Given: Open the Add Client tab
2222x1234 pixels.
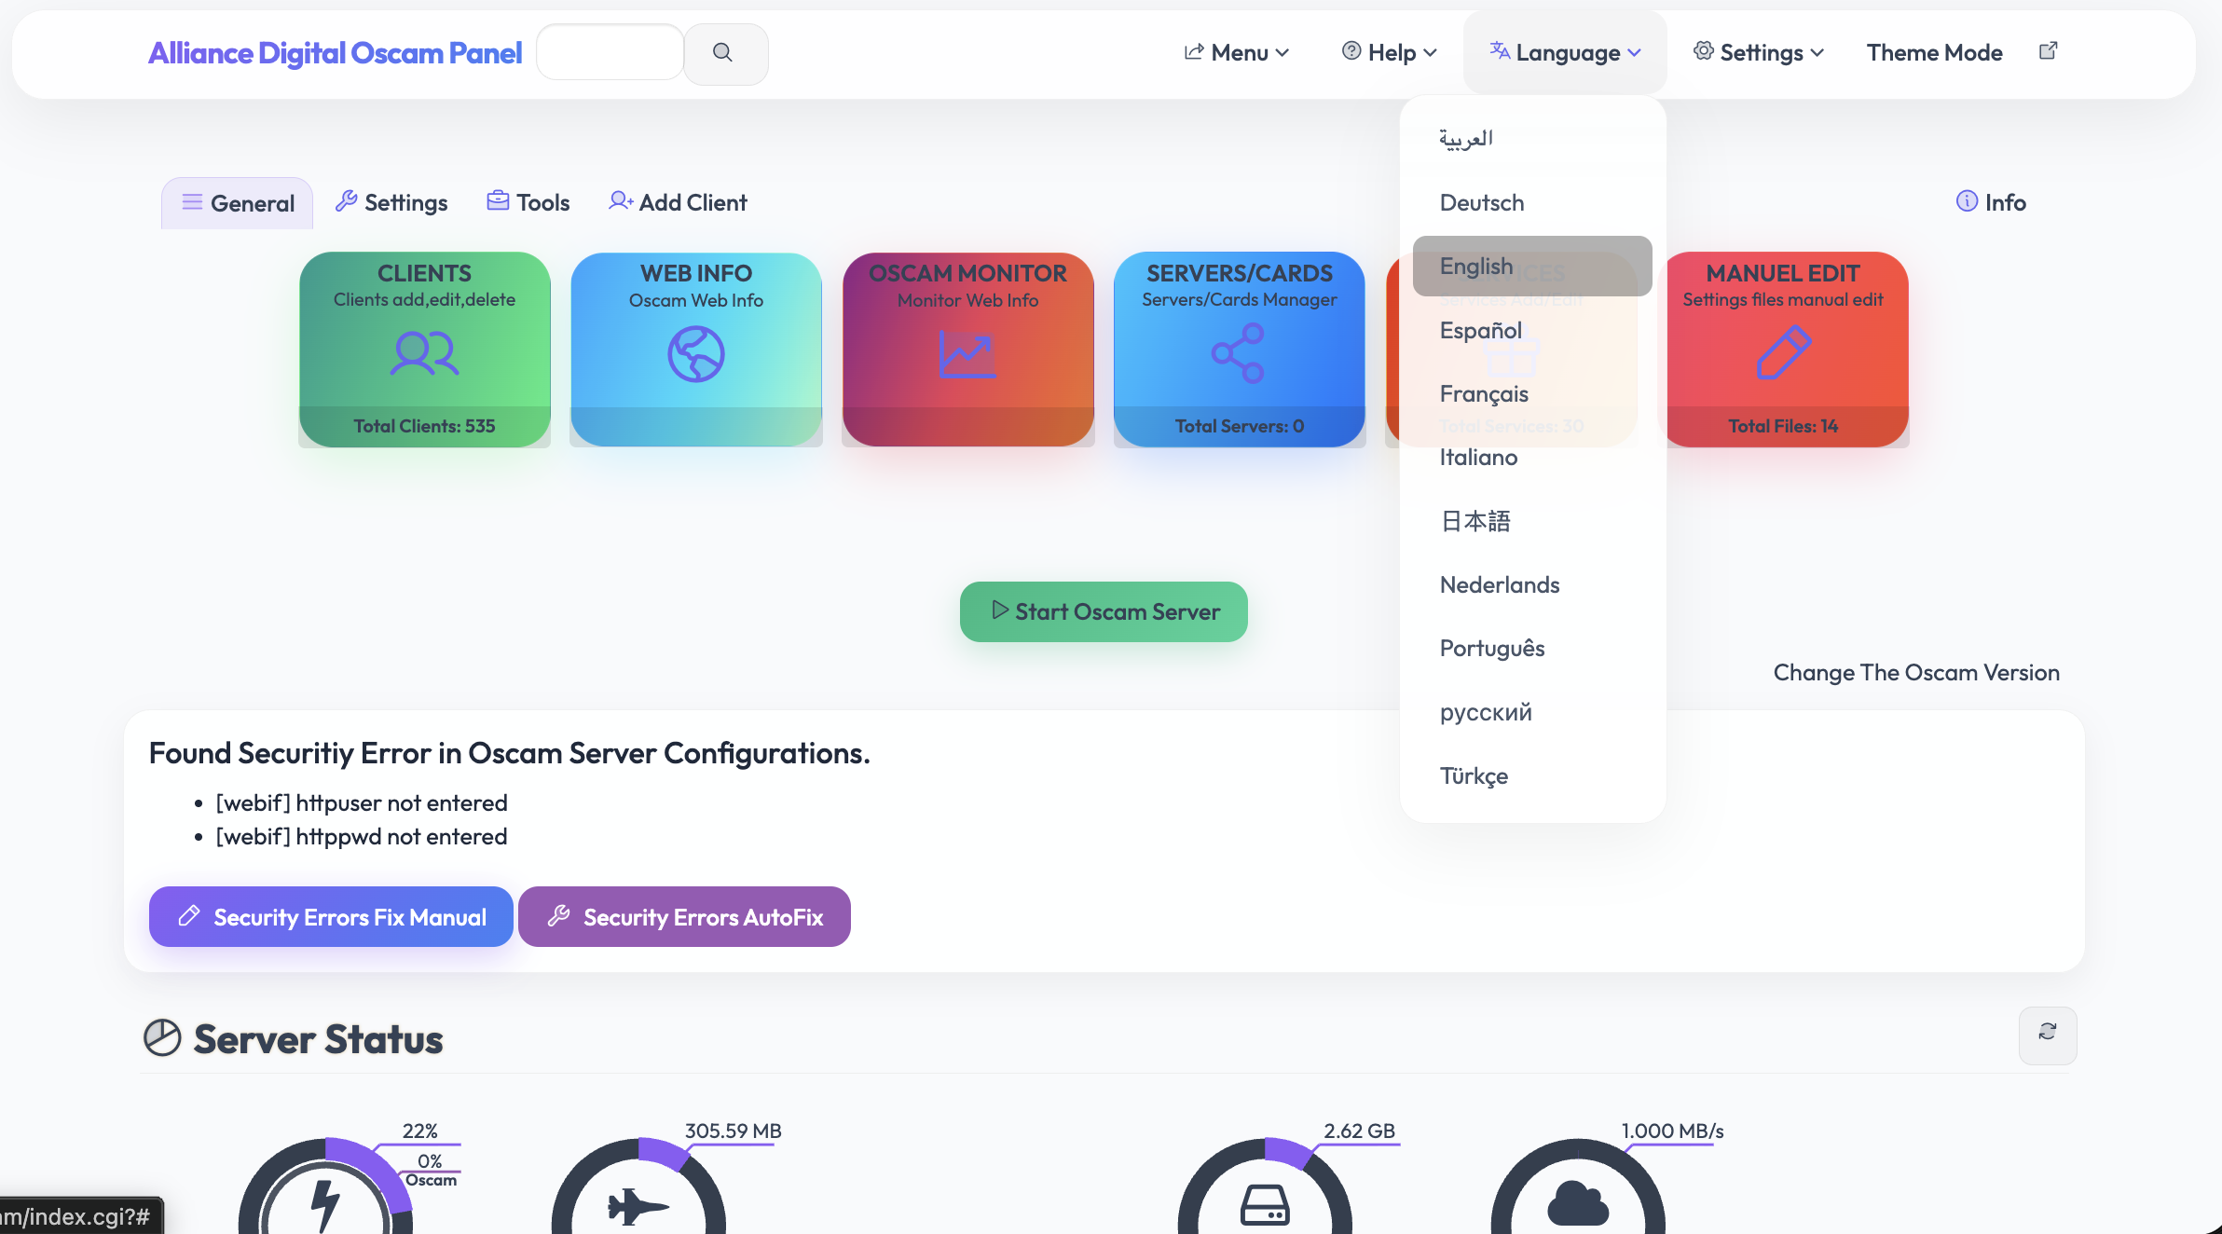Looking at the screenshot, I should [679, 202].
